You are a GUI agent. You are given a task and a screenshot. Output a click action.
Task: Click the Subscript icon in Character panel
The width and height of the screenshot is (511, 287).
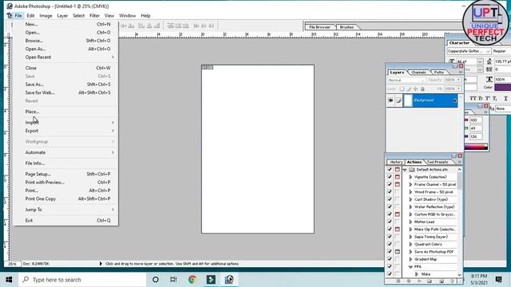coord(495,98)
